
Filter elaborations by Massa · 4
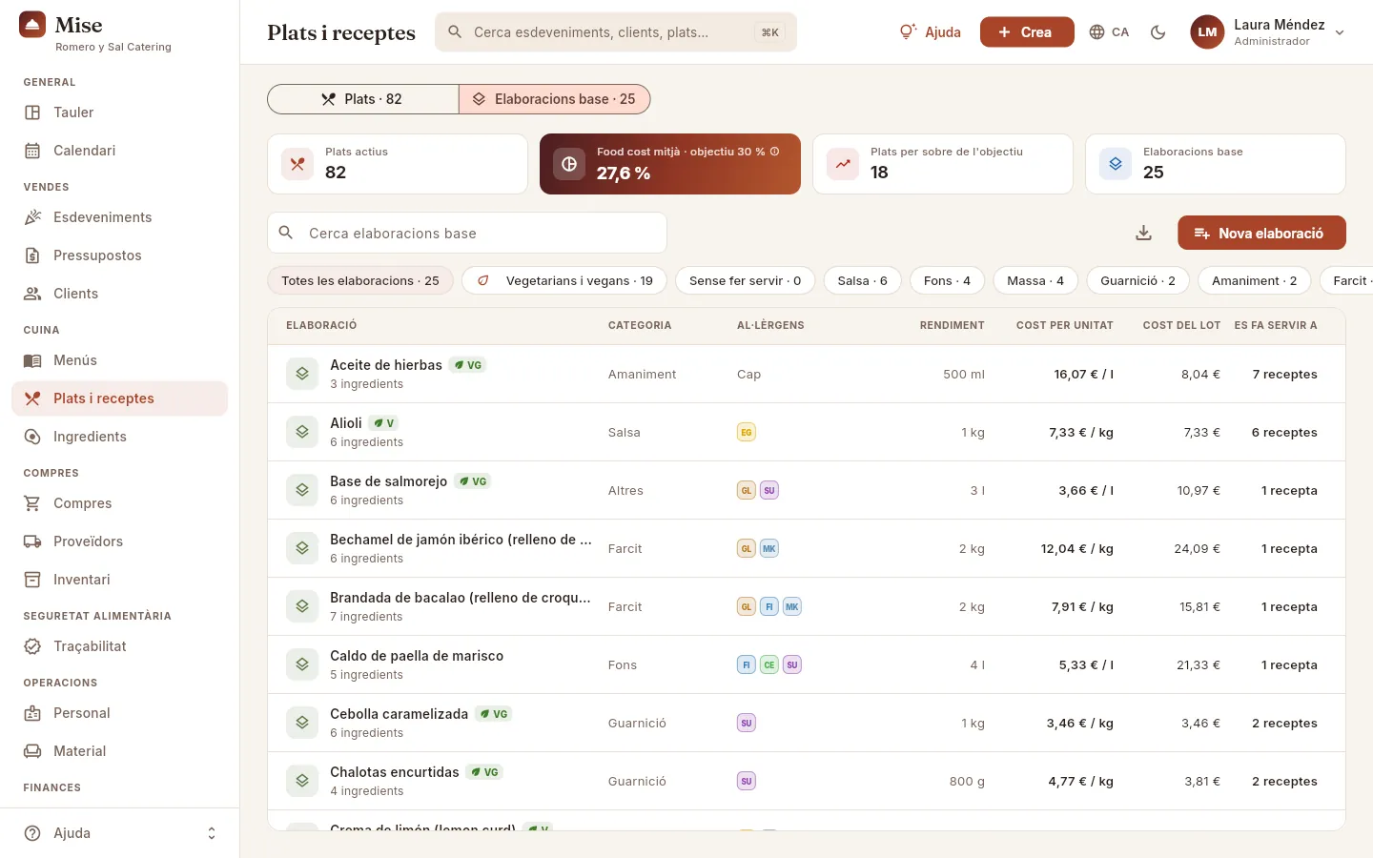click(x=1035, y=280)
